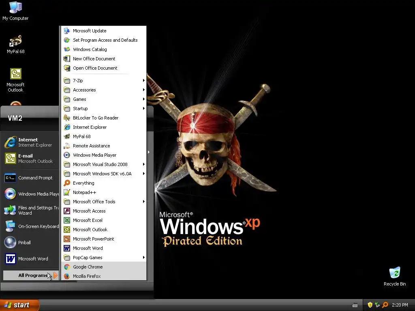Launch Everything search tool
The height and width of the screenshot is (311, 415).
(104, 183)
